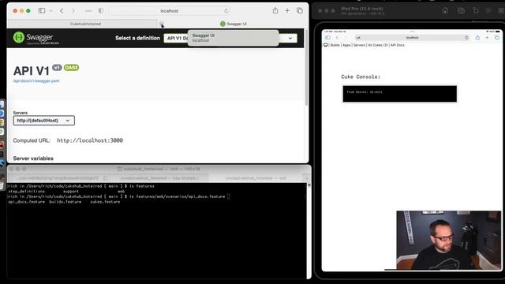Image resolution: width=505 pixels, height=284 pixels.
Task: Open the Apps link in iPad page
Action: click(x=346, y=45)
